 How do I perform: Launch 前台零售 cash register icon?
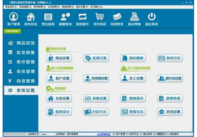pyautogui.click(x=134, y=19)
